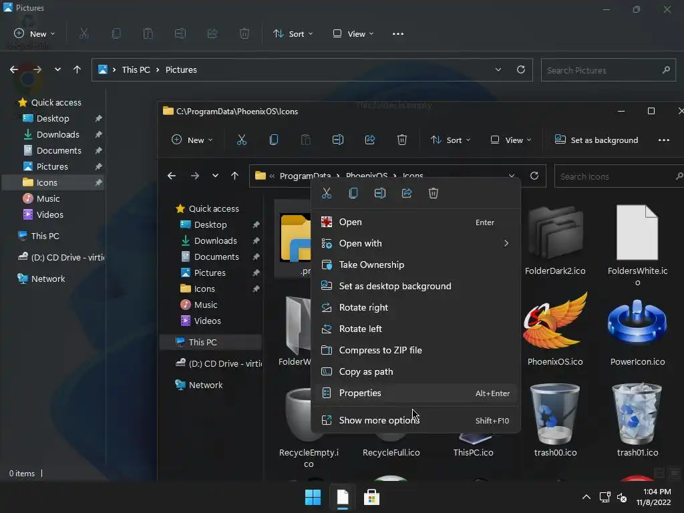
Task: Select CD Drive in Pictures window sidebar
Action: point(61,257)
